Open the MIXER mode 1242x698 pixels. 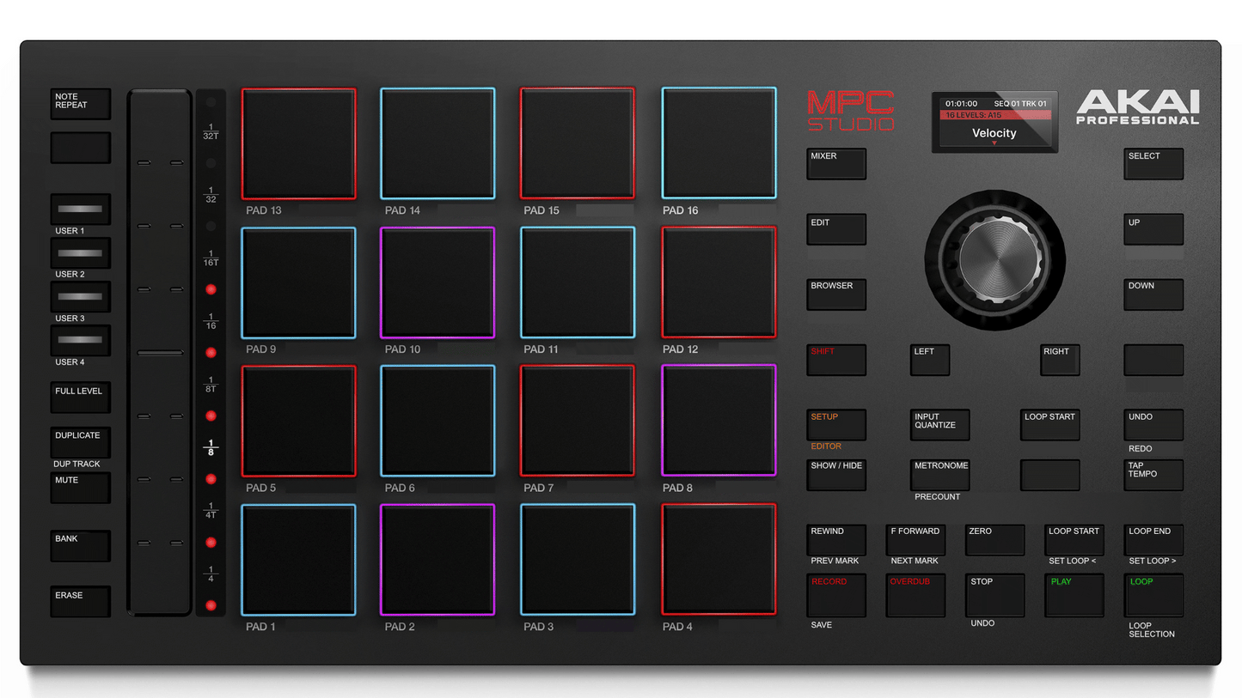click(x=836, y=164)
